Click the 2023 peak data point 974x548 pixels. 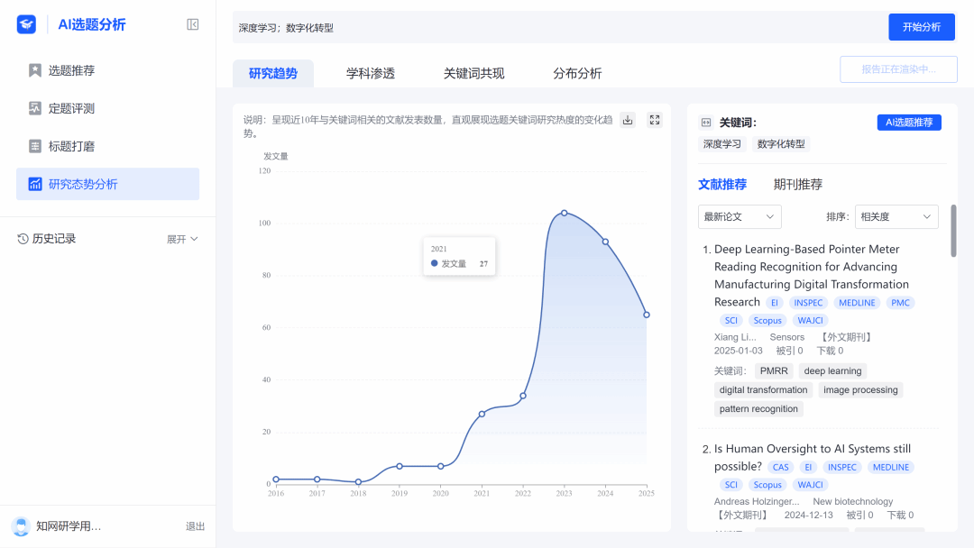pos(564,213)
